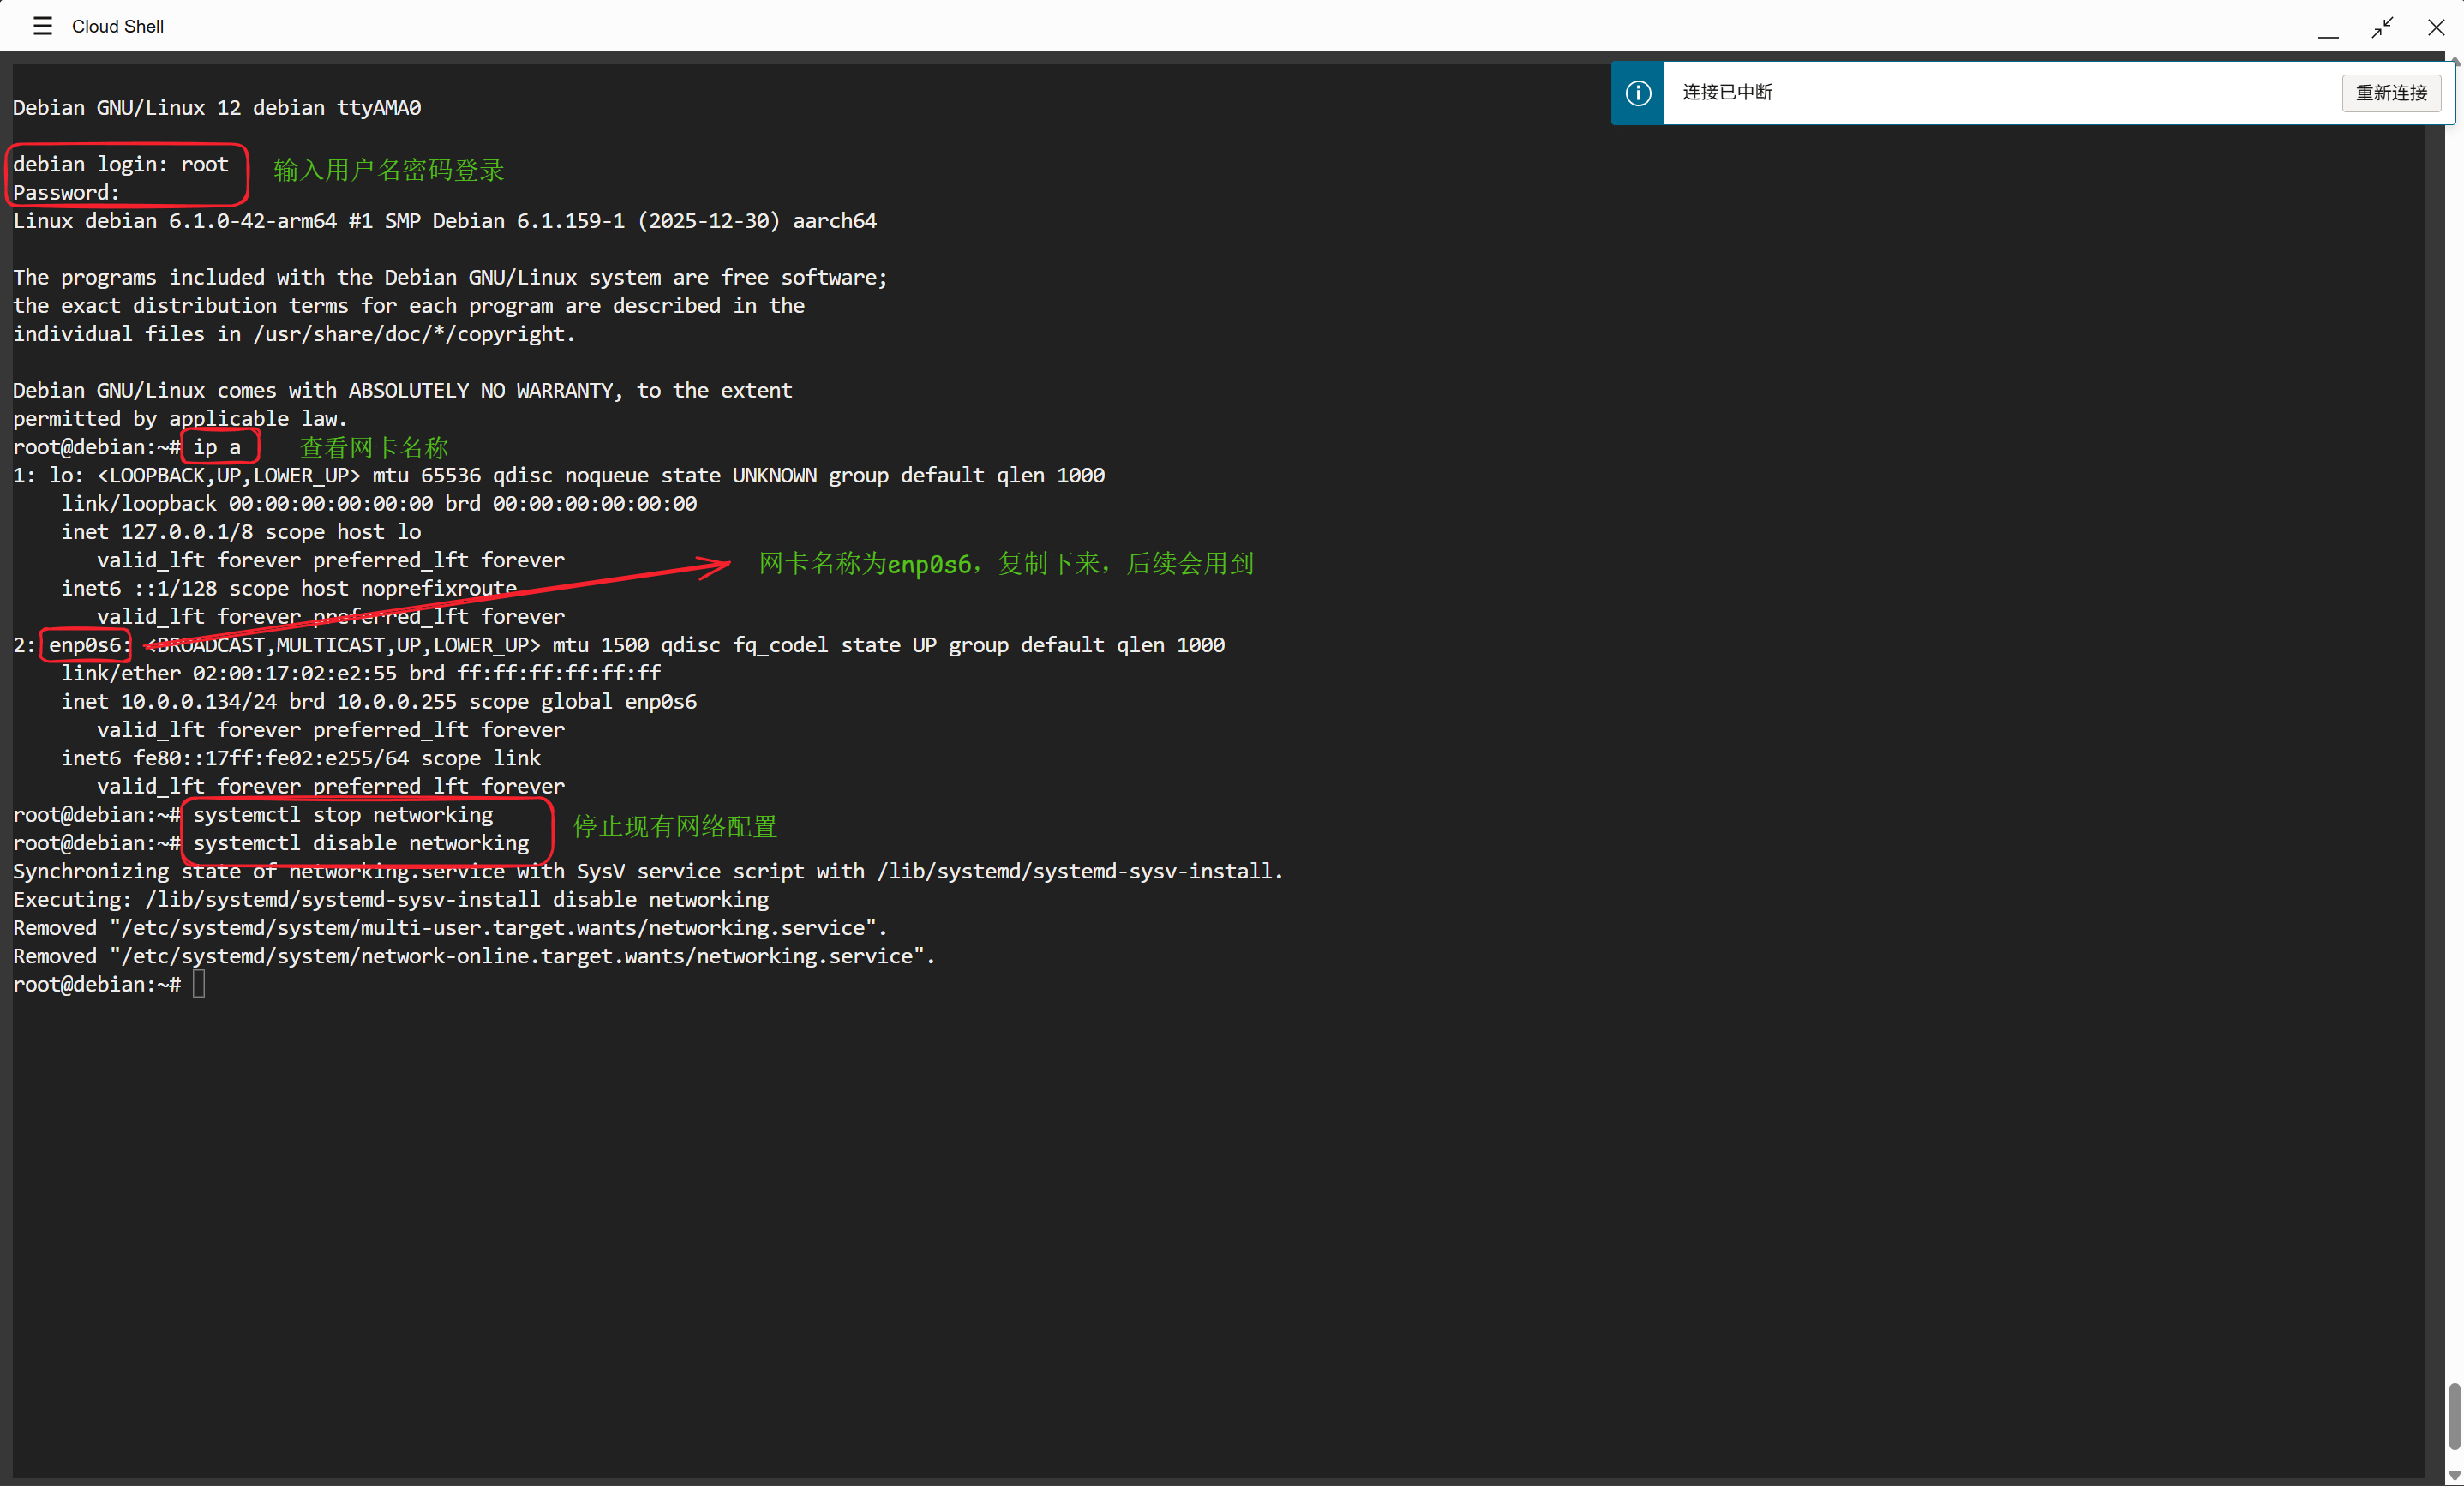Click the 输入用户名密码登录 annotation text
Viewport: 2464px width, 1486px height.
[x=389, y=170]
